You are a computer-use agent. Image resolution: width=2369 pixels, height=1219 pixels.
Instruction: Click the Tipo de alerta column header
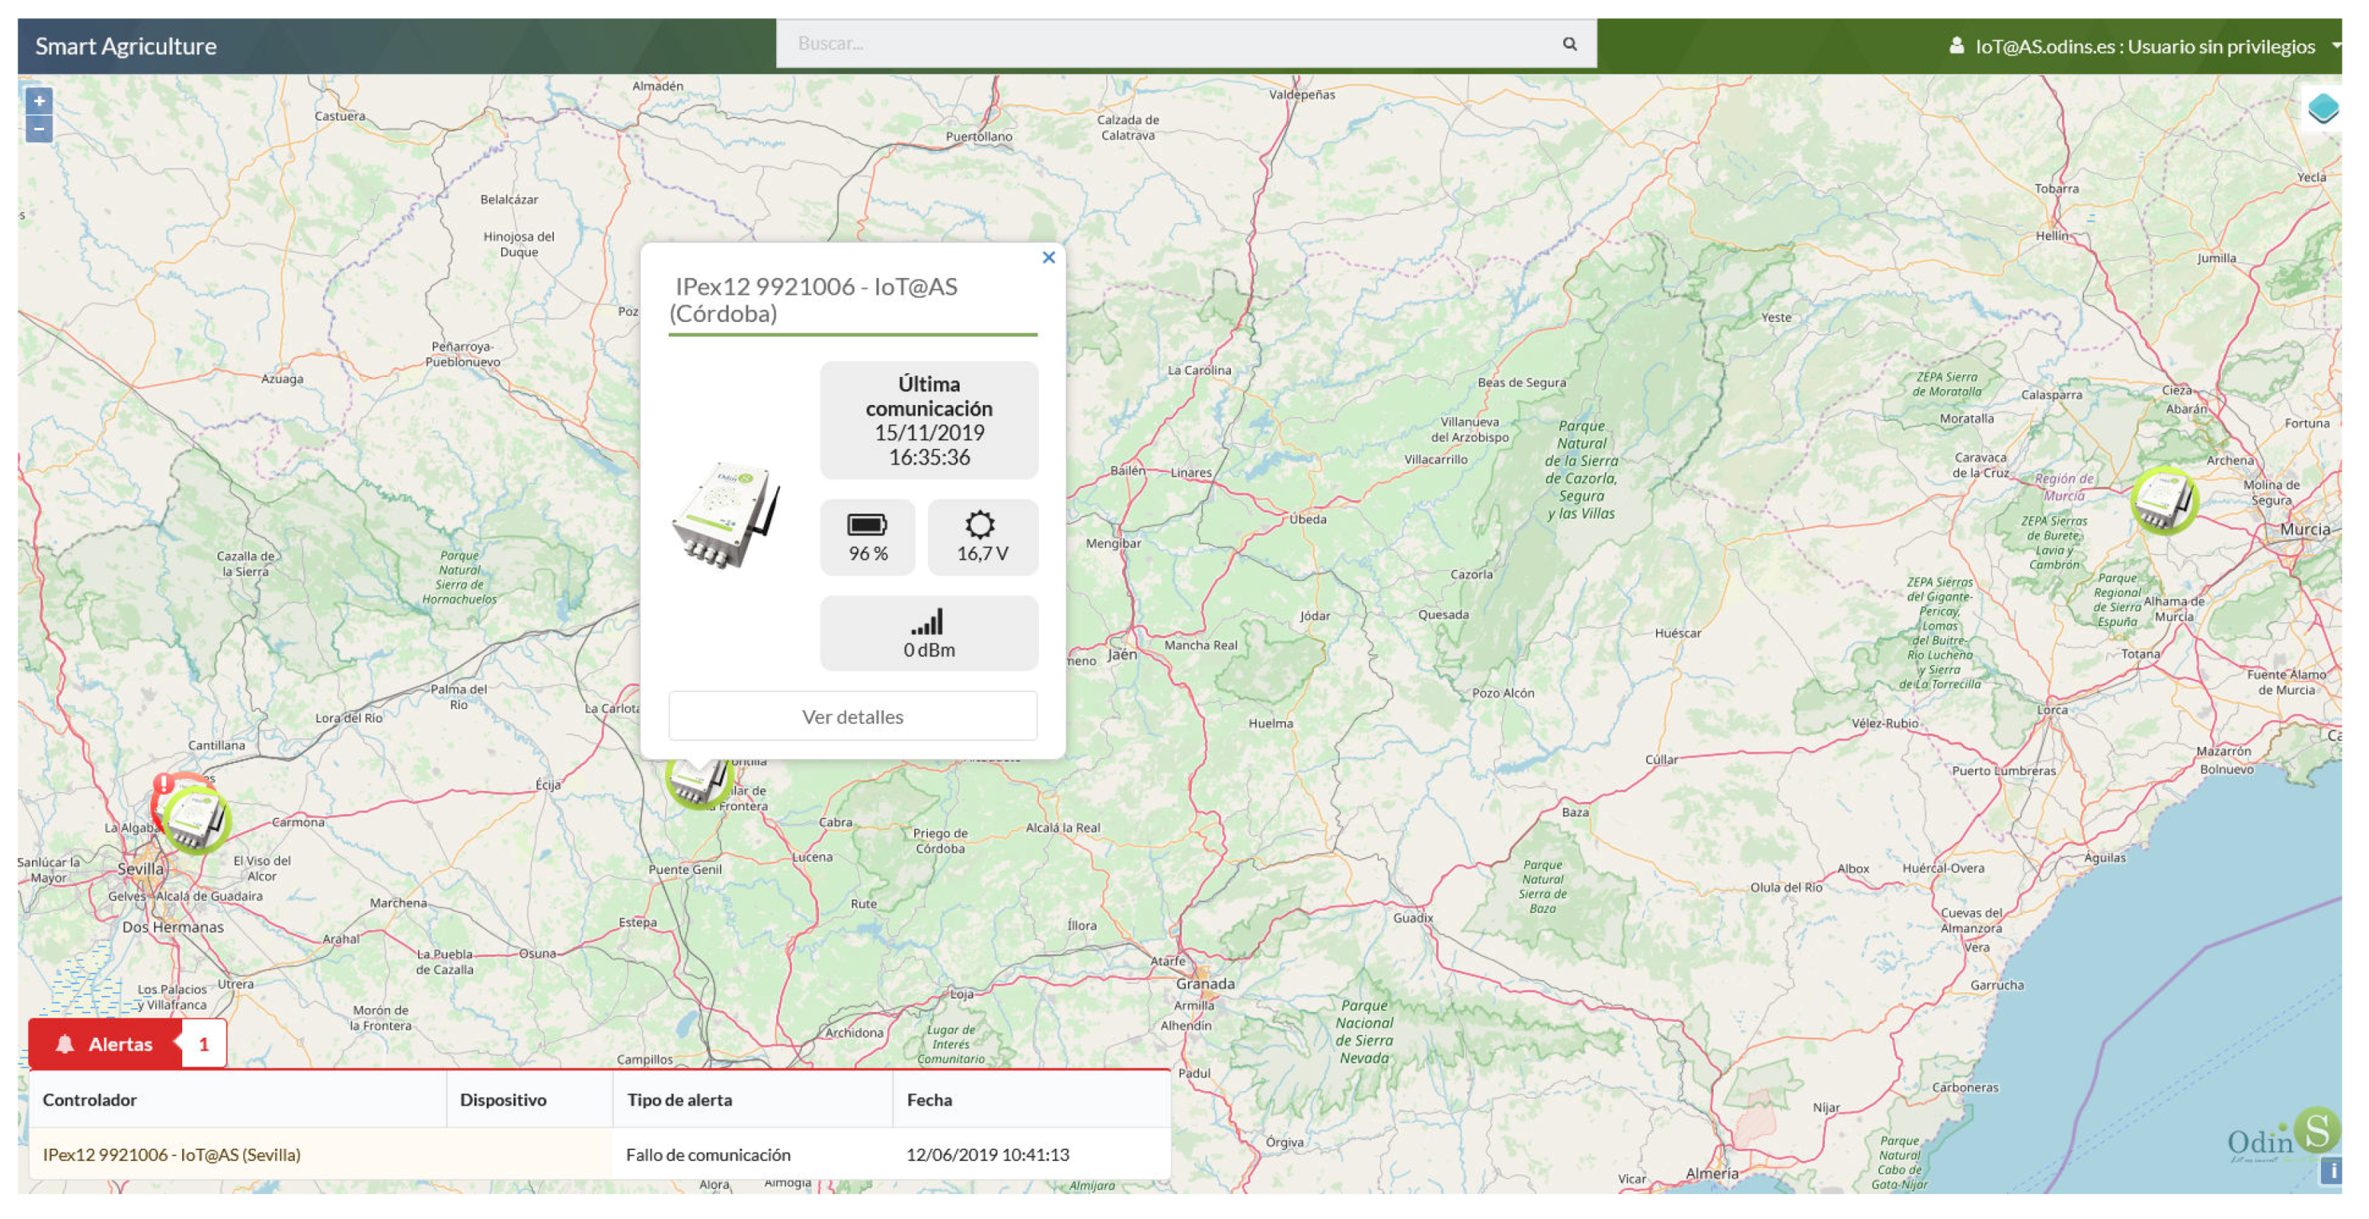click(679, 1099)
